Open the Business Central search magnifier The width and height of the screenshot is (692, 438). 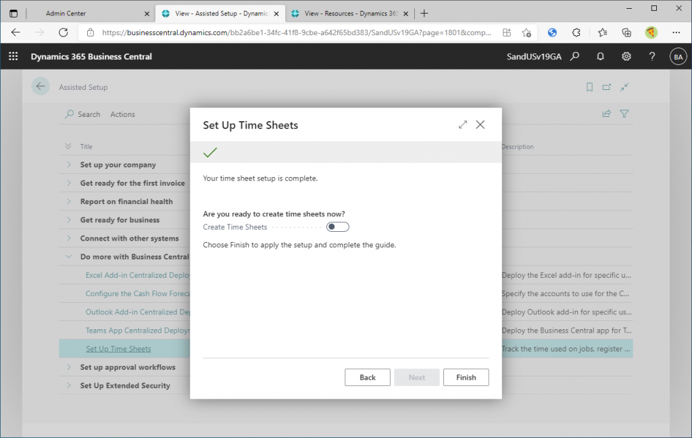(x=574, y=57)
